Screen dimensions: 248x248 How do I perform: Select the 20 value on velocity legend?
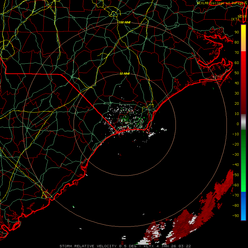click(237, 104)
